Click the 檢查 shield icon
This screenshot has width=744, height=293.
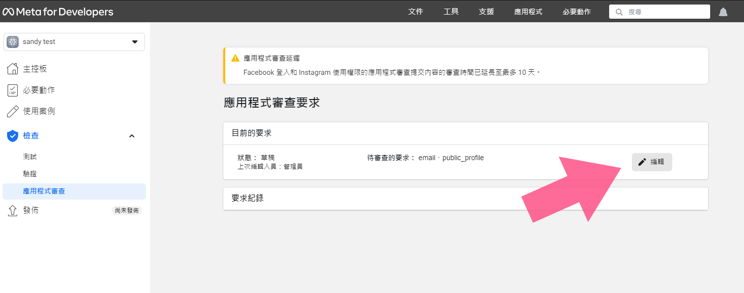tap(13, 135)
